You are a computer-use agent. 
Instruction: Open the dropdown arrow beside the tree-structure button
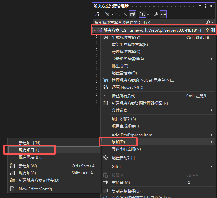click(x=148, y=14)
